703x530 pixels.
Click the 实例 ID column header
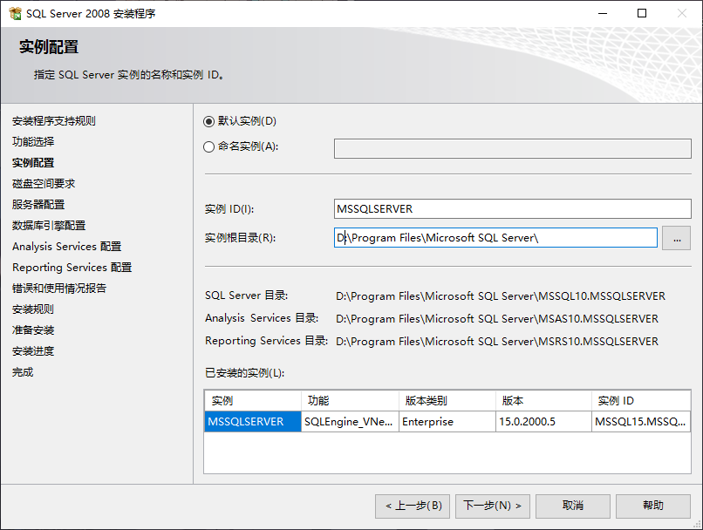[x=641, y=400]
